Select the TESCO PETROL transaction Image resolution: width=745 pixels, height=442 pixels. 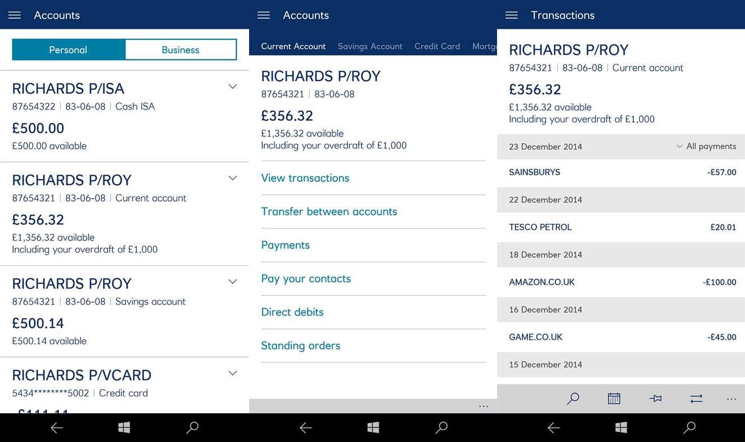click(621, 227)
